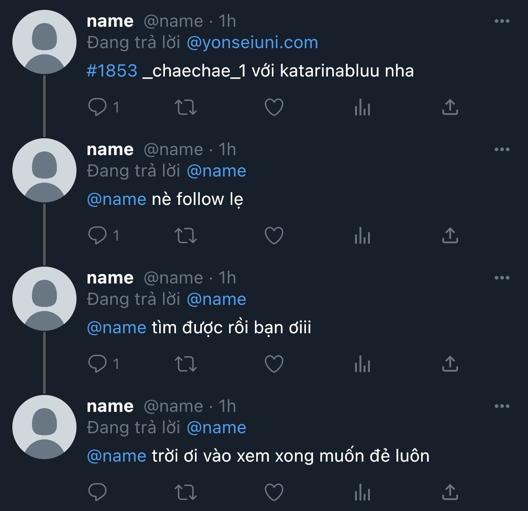This screenshot has width=528, height=511.
Task: Like the 'nè follow lẹ' tweet
Action: pyautogui.click(x=274, y=236)
